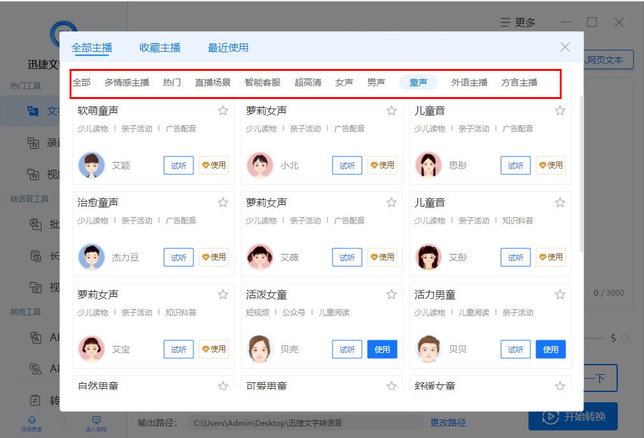The image size is (644, 438).
Task: Listen to 艾宝 voice sample
Action: tap(179, 349)
